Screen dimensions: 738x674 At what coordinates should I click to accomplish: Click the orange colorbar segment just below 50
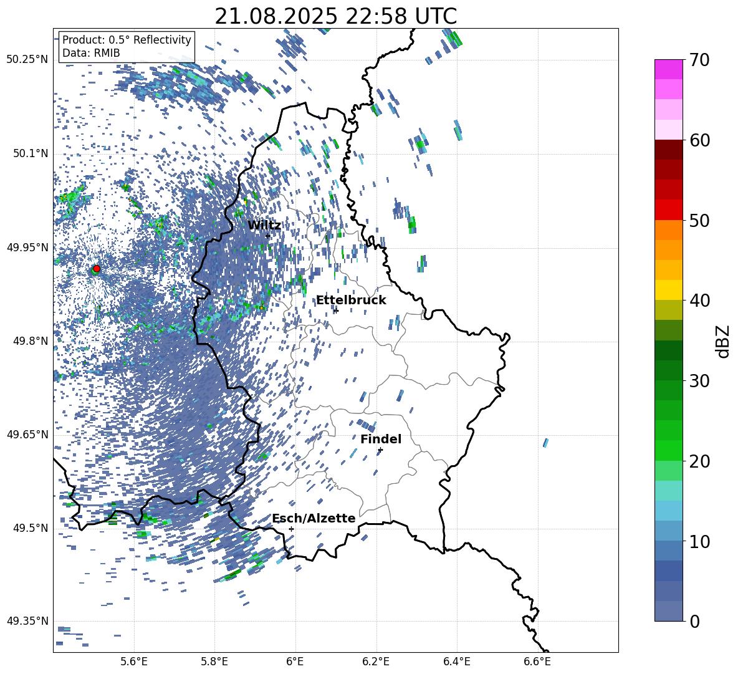(668, 229)
